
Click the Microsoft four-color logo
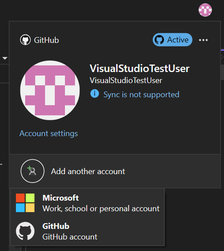(25, 203)
